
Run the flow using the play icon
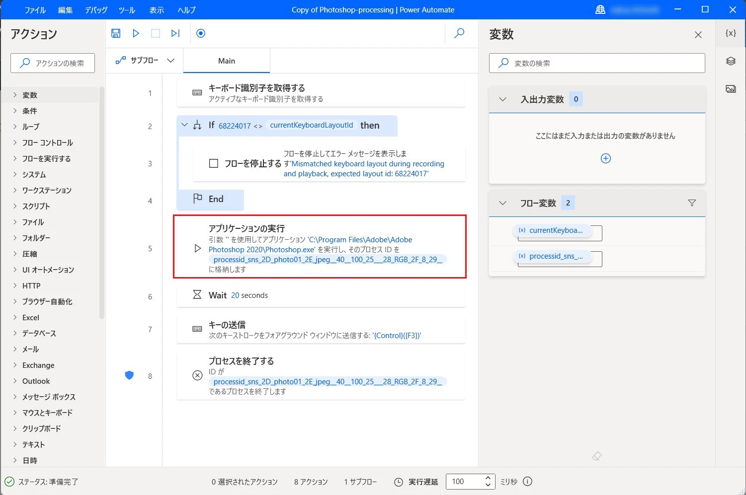point(136,33)
